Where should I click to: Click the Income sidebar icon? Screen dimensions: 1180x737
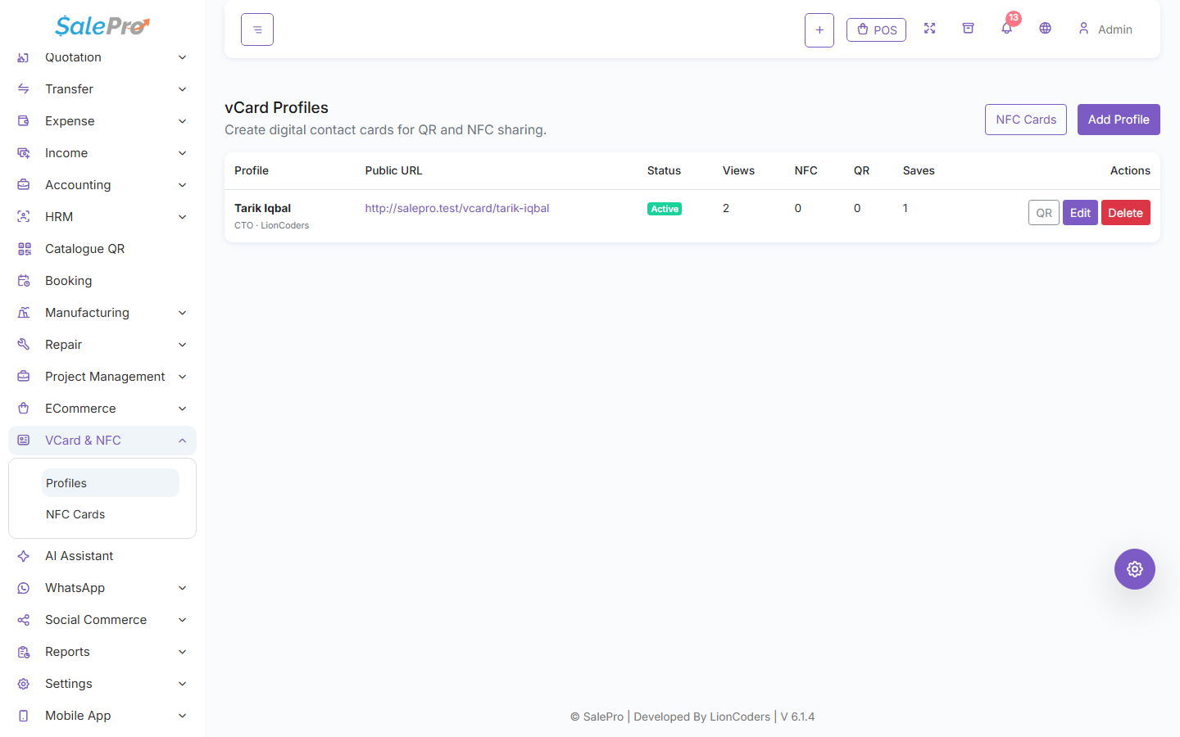[x=24, y=153]
